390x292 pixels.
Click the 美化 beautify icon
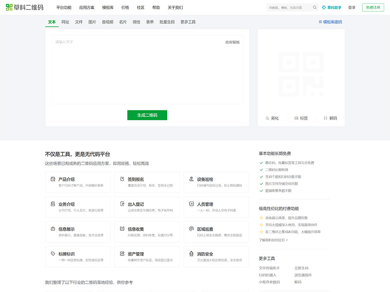click(267, 118)
